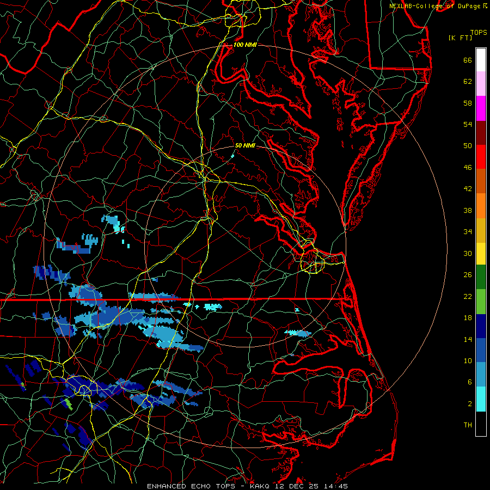Image resolution: width=490 pixels, height=490 pixels.
Task: Click the legend value '2'
Action: 470,404
